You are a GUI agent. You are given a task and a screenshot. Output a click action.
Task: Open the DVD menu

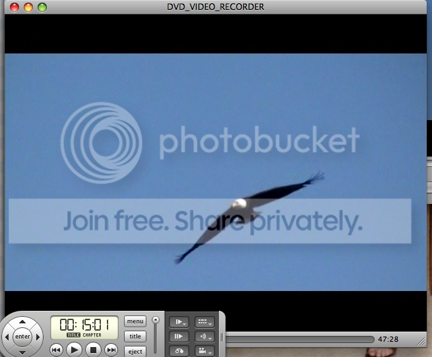(135, 321)
